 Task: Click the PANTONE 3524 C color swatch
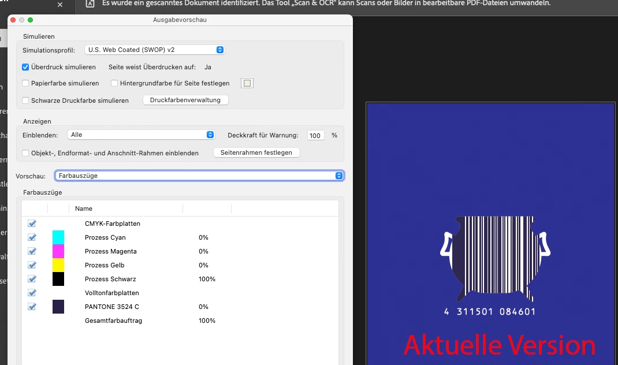pos(58,307)
